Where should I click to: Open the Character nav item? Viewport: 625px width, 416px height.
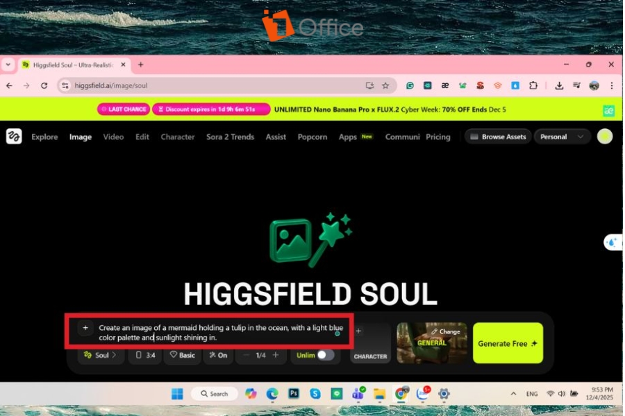[x=178, y=137]
